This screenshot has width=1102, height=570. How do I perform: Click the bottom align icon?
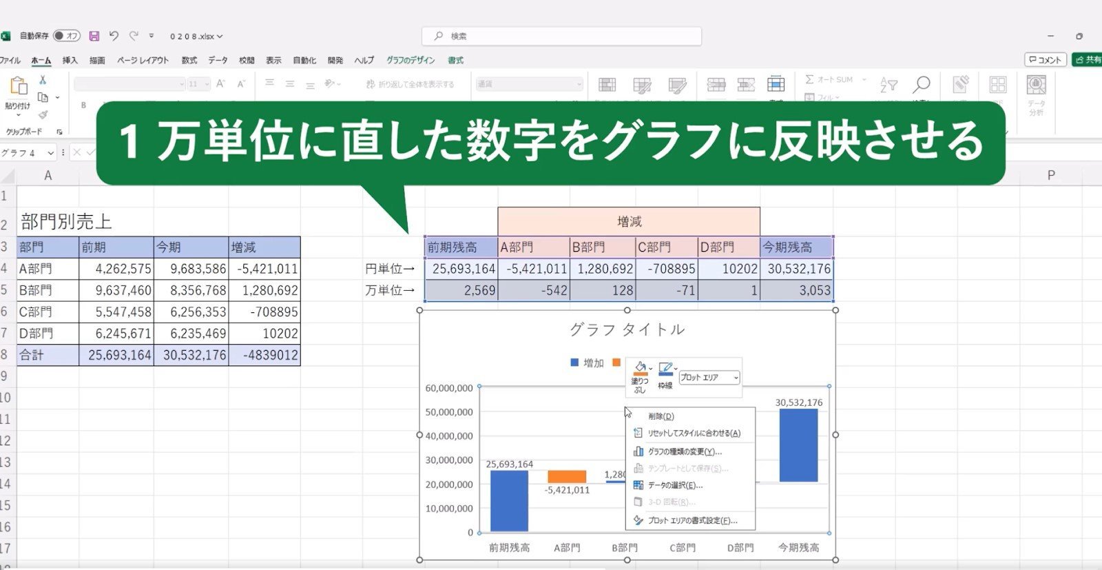click(311, 85)
